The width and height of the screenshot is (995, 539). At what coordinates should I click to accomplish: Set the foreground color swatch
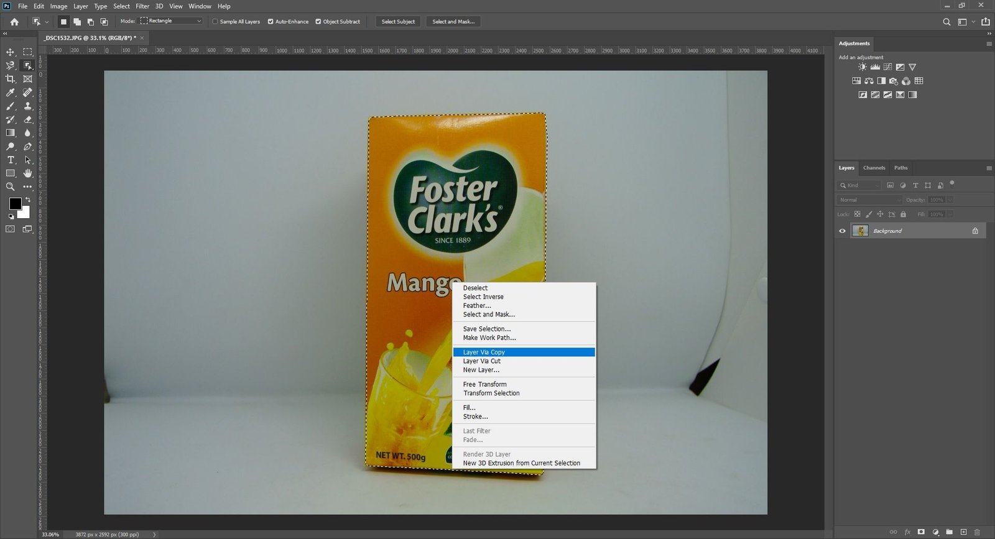click(15, 203)
